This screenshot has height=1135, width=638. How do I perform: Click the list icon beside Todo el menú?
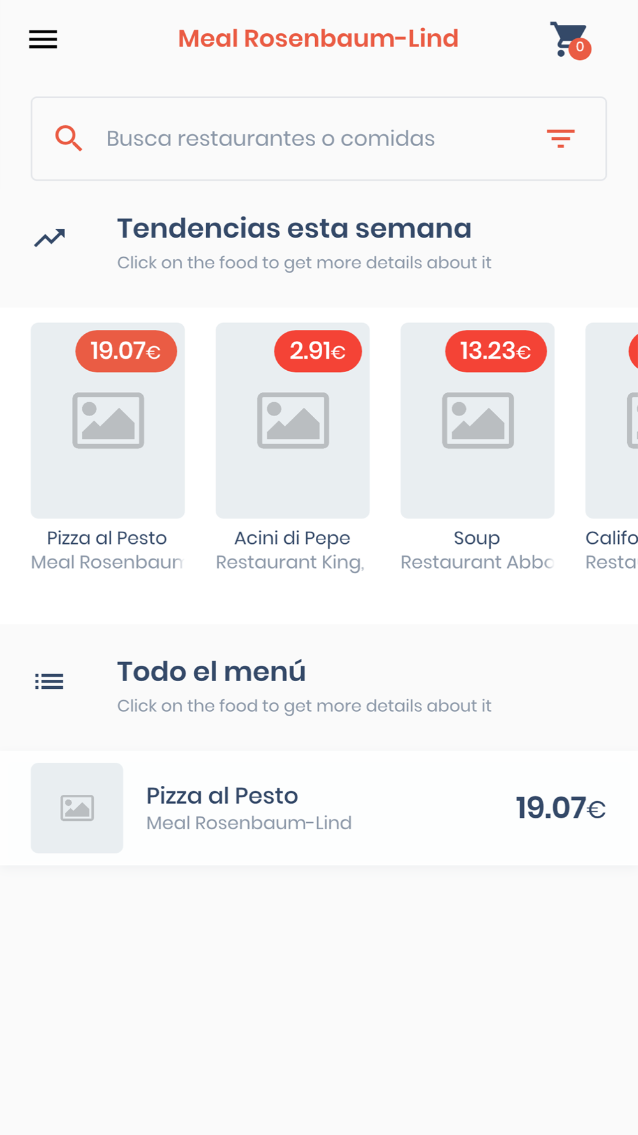pyautogui.click(x=49, y=682)
